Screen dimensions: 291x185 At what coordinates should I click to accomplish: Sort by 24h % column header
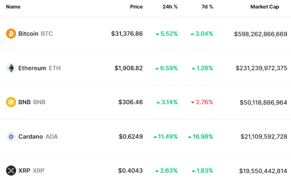click(170, 7)
